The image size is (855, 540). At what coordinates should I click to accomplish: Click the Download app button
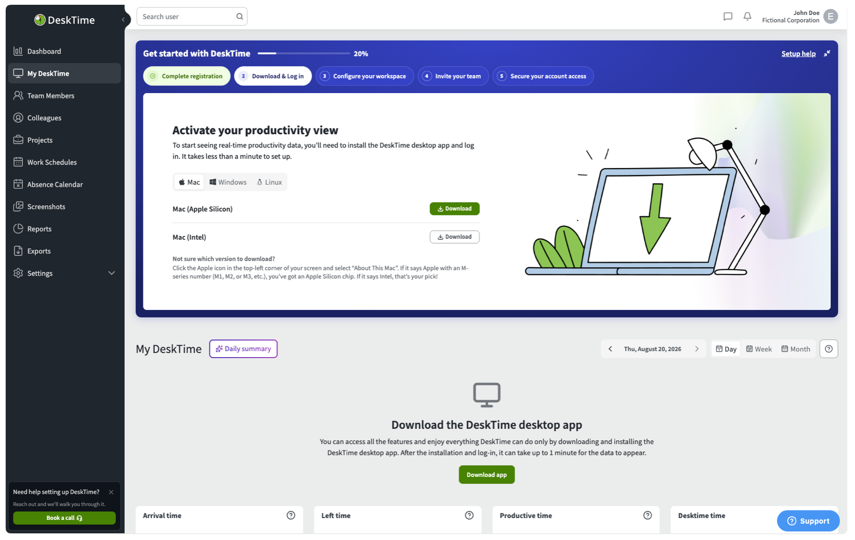tap(487, 475)
